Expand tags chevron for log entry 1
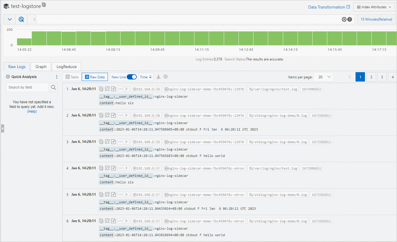The width and height of the screenshot is (397, 242). (126, 89)
